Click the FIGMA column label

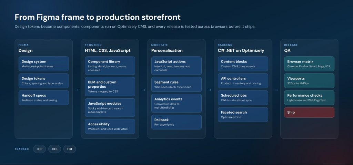click(24, 45)
